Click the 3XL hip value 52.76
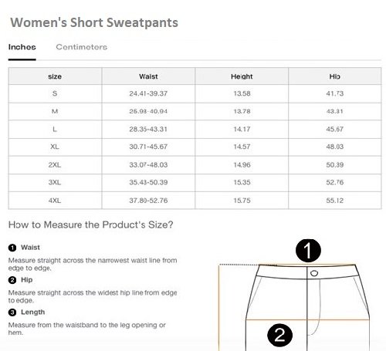Screen dimensions: 386x351 click(x=335, y=182)
